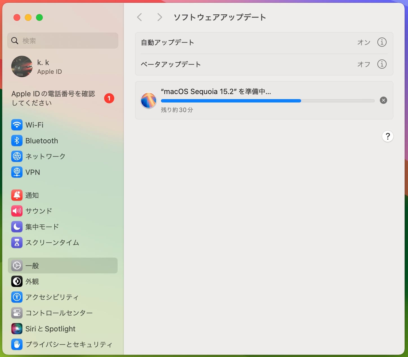Open 通知 bell icon
This screenshot has height=357, width=408.
pos(17,195)
